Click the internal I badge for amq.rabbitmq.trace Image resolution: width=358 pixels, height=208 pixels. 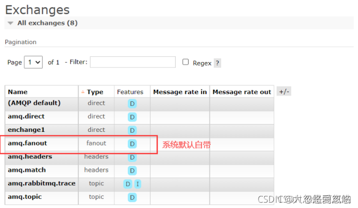click(138, 184)
